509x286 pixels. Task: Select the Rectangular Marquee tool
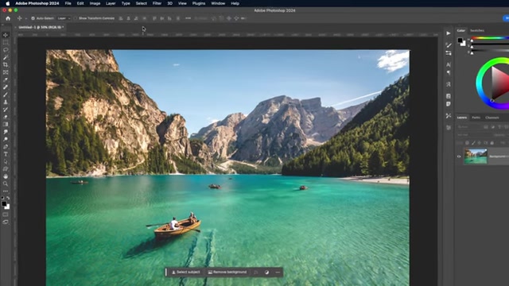(x=6, y=42)
